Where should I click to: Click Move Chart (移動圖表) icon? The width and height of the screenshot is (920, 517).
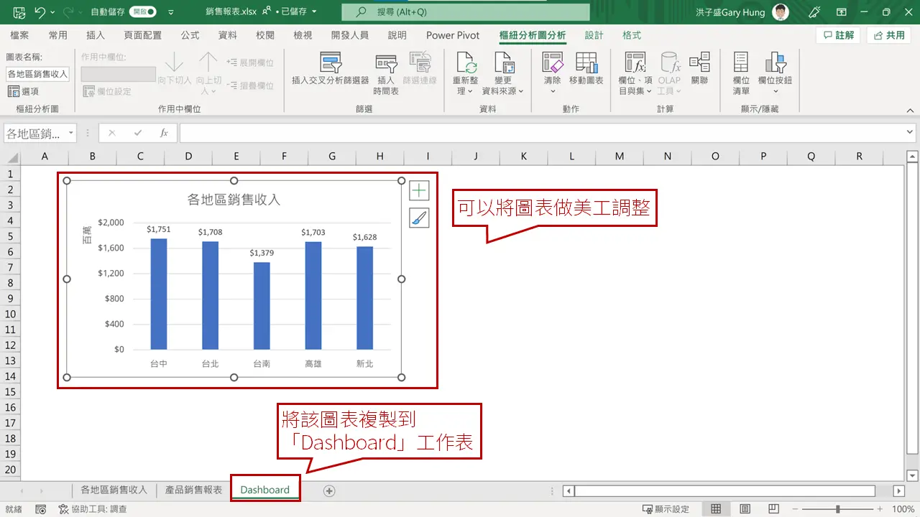click(x=586, y=62)
